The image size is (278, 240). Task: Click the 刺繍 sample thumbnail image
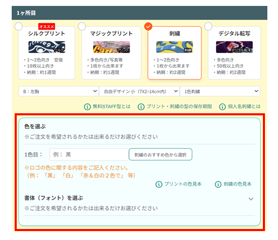click(x=174, y=47)
